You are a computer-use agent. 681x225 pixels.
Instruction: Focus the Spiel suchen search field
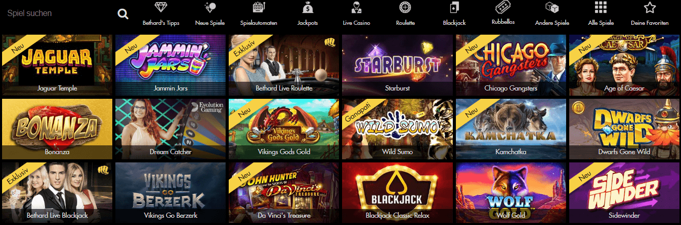tap(57, 13)
